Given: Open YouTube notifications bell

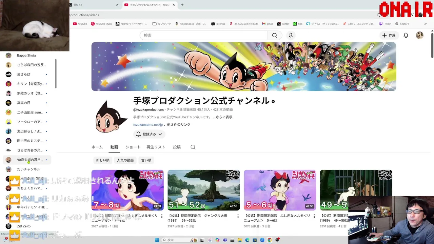Looking at the screenshot, I should click(x=406, y=35).
